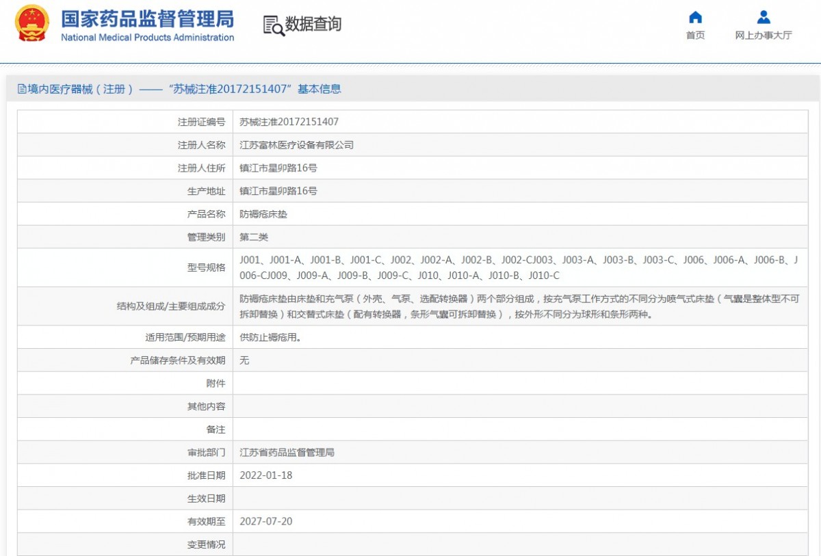Click the 审批部门 label
This screenshot has width=821, height=556.
pyautogui.click(x=206, y=453)
